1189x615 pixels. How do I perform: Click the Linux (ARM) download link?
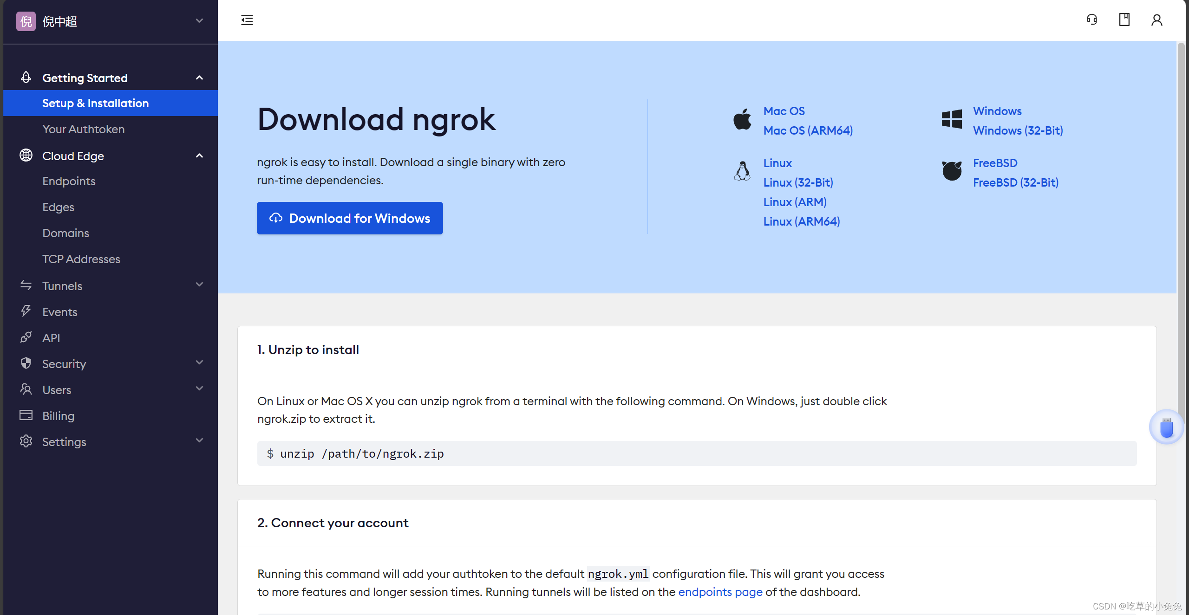(795, 202)
